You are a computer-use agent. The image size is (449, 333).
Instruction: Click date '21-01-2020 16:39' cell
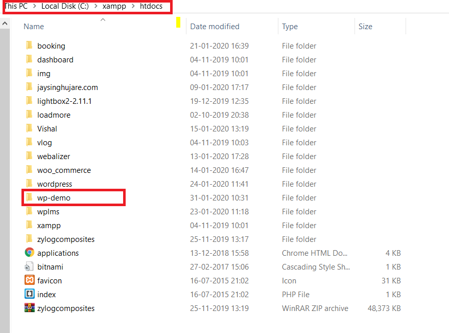pyautogui.click(x=219, y=46)
